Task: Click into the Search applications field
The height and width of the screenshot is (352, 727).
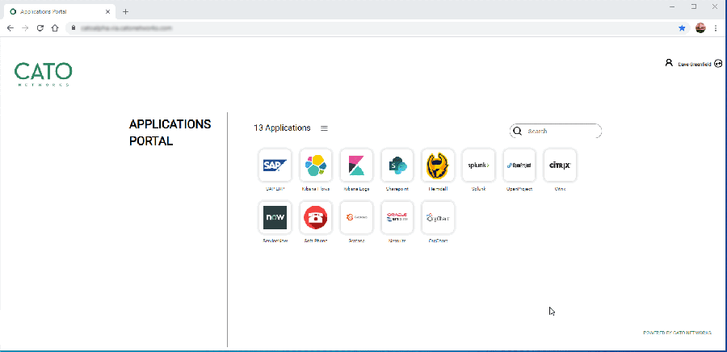Action: click(556, 131)
